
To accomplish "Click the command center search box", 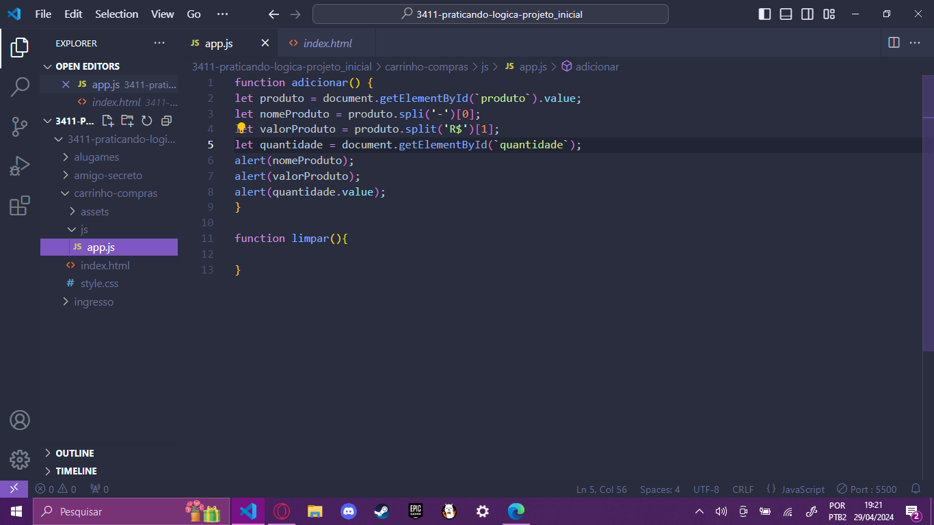I will tap(490, 14).
